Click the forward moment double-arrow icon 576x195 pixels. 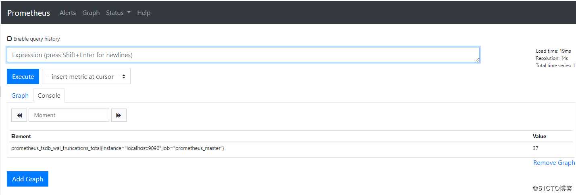point(119,115)
